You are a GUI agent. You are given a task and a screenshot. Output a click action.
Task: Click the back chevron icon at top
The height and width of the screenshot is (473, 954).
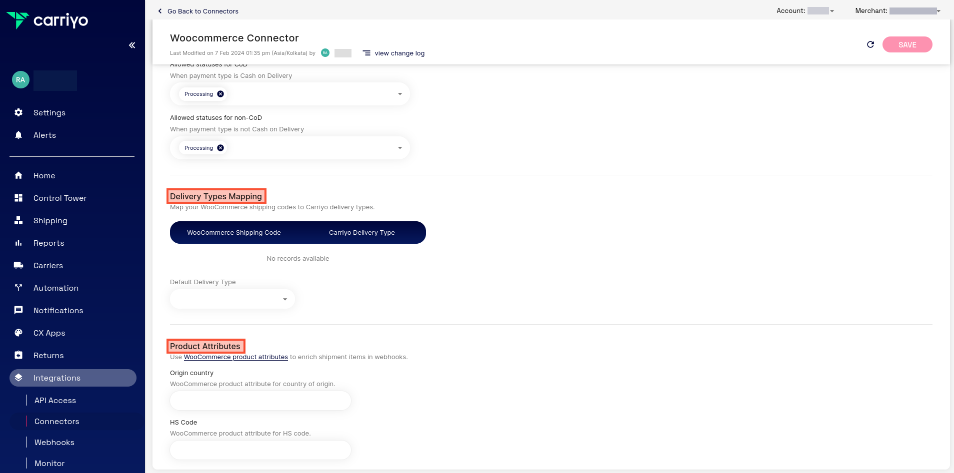pos(160,11)
